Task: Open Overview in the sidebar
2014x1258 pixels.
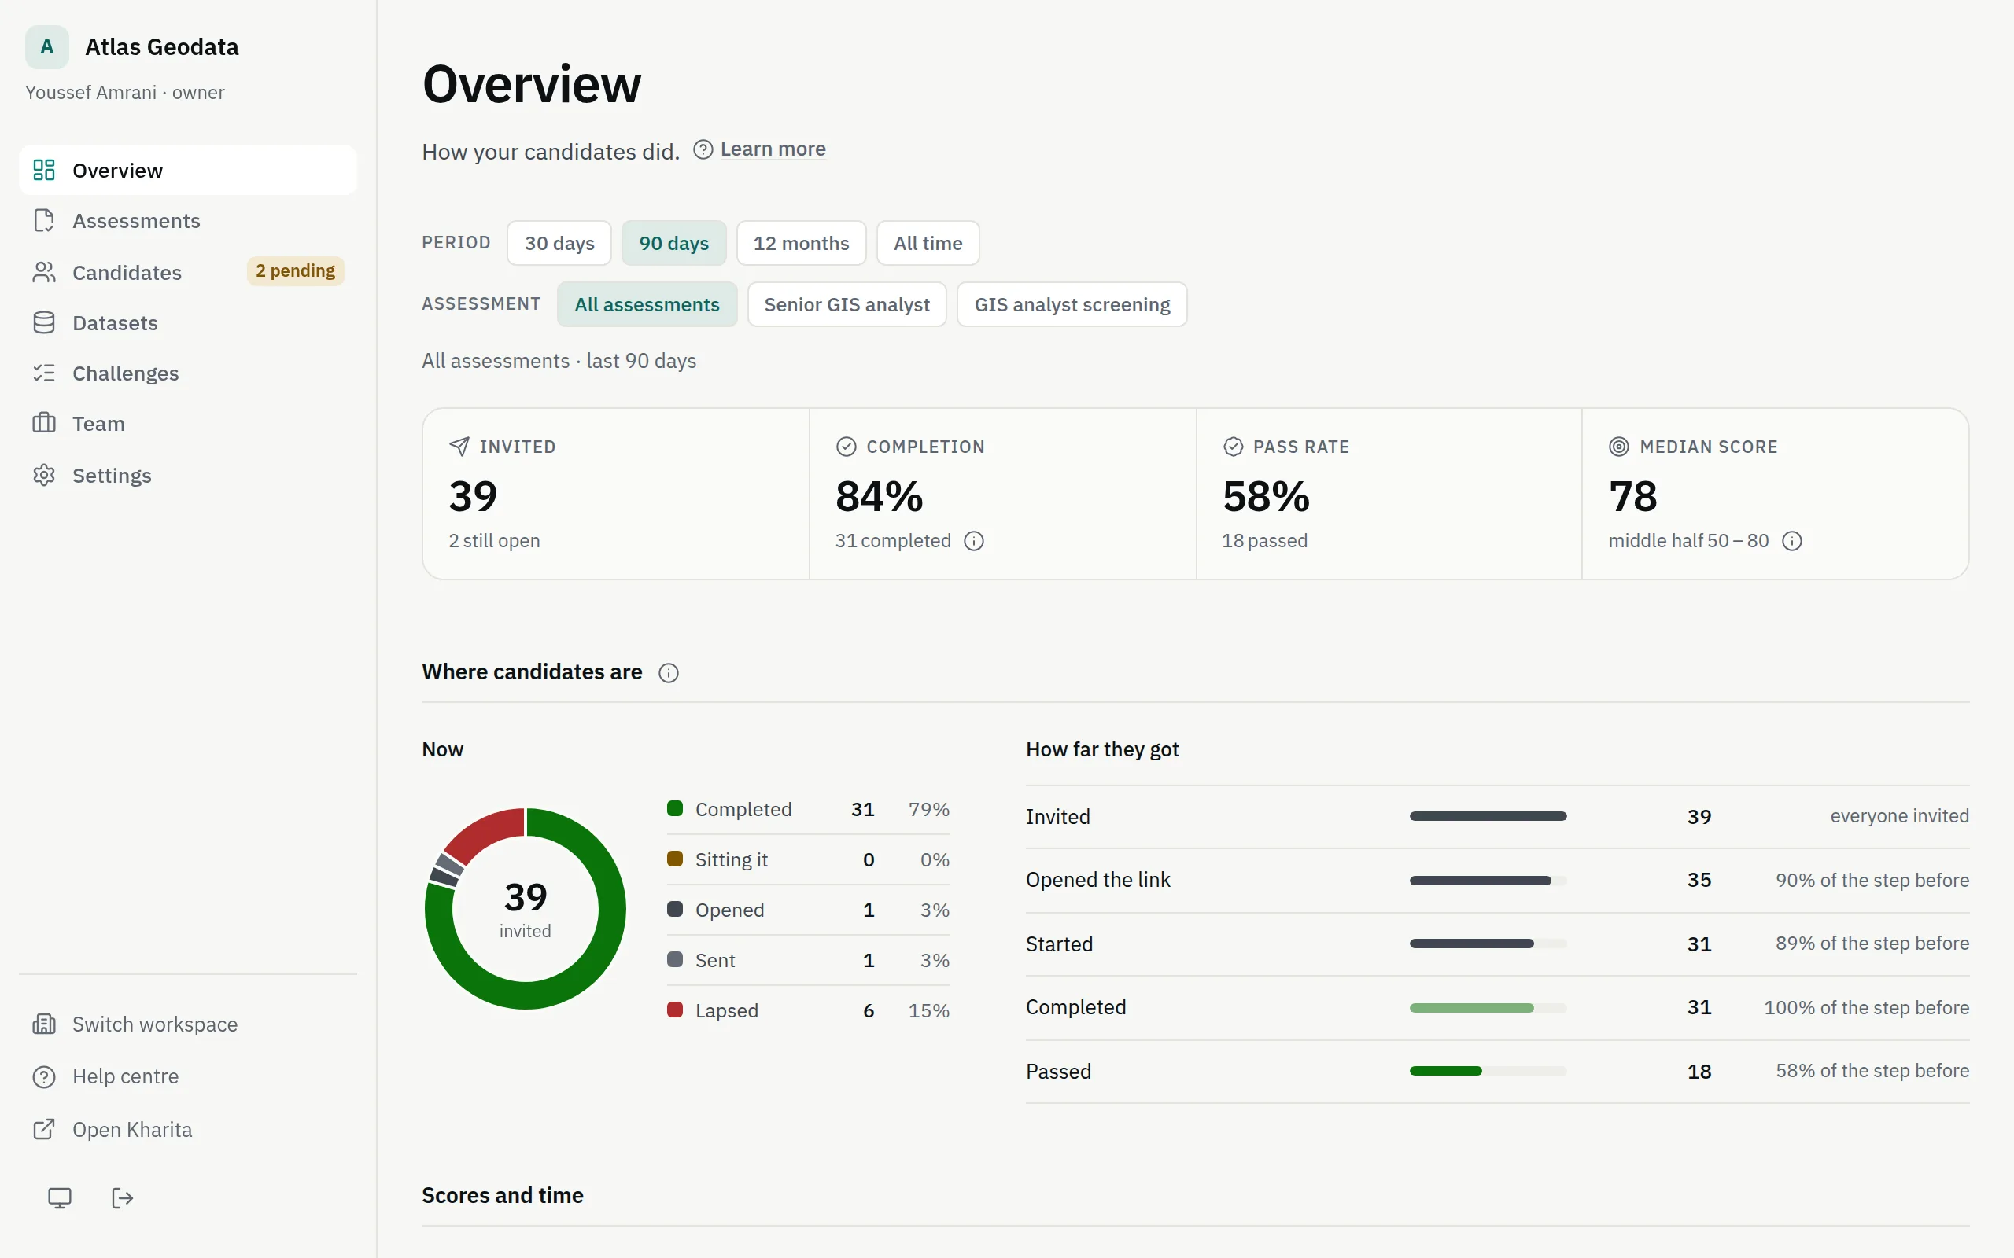Action: (188, 170)
